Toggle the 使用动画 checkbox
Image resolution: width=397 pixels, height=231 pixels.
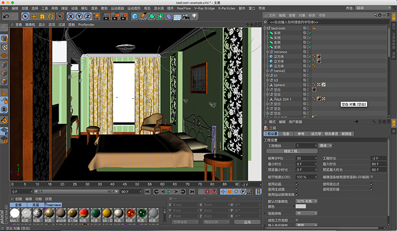pos(297,184)
